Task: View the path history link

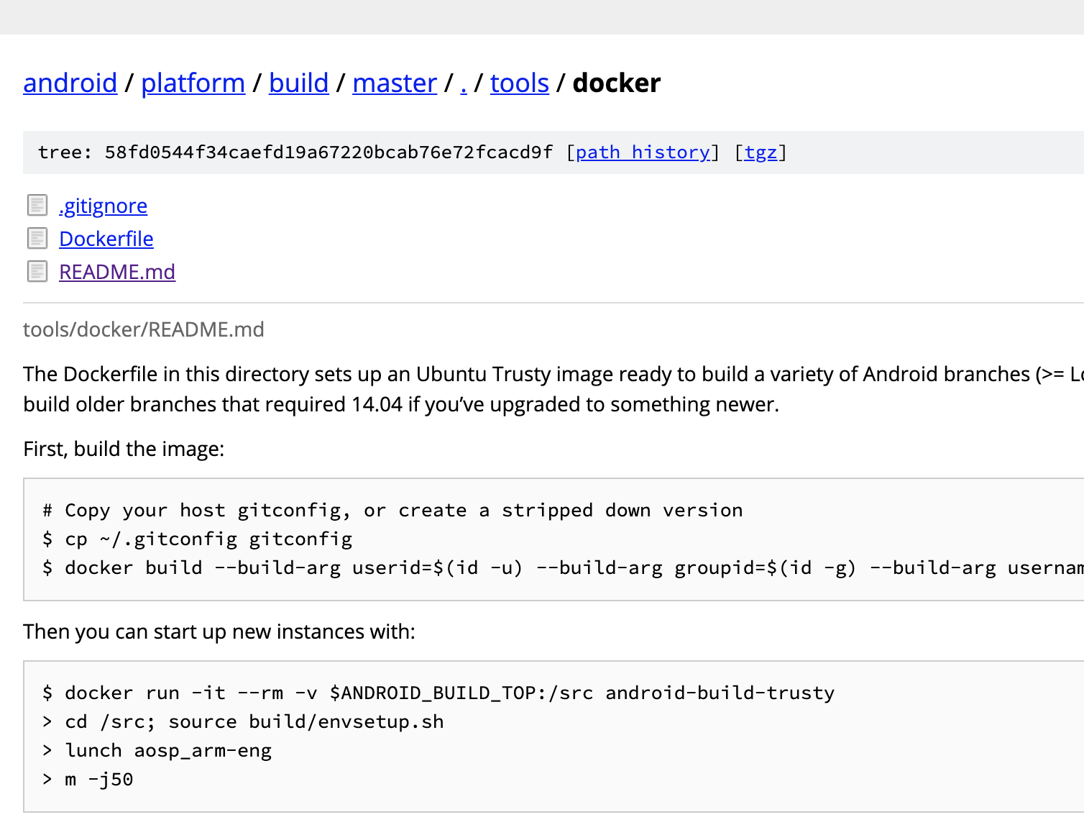Action: (643, 152)
